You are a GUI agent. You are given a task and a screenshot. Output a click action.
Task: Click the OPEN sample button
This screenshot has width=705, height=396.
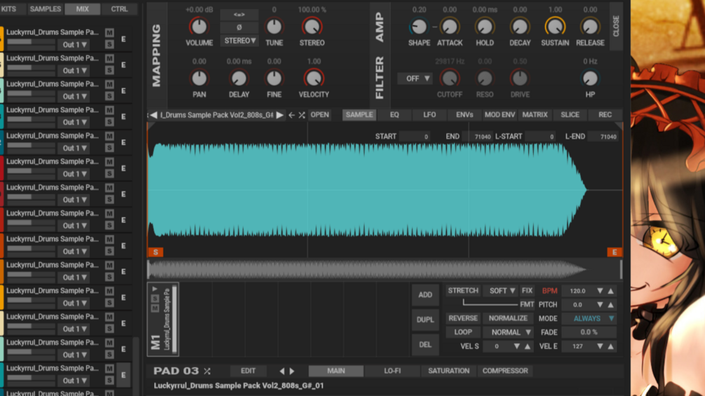point(320,115)
